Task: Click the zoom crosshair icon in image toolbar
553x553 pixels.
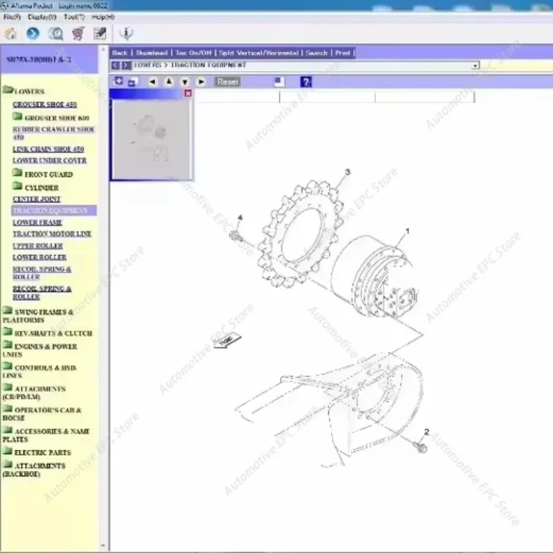Action: [119, 82]
